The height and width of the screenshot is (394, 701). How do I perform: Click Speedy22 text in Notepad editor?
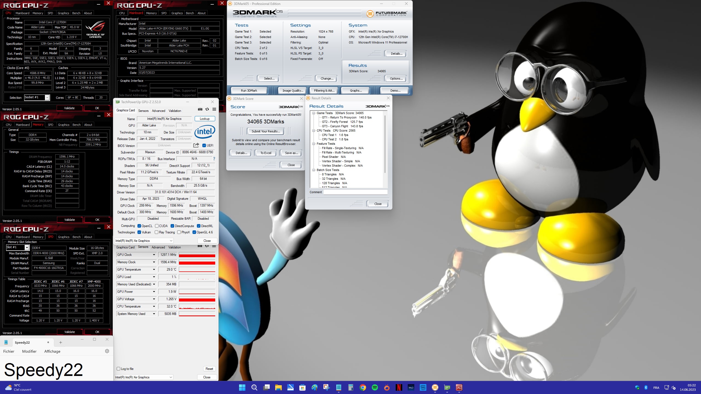click(x=44, y=370)
